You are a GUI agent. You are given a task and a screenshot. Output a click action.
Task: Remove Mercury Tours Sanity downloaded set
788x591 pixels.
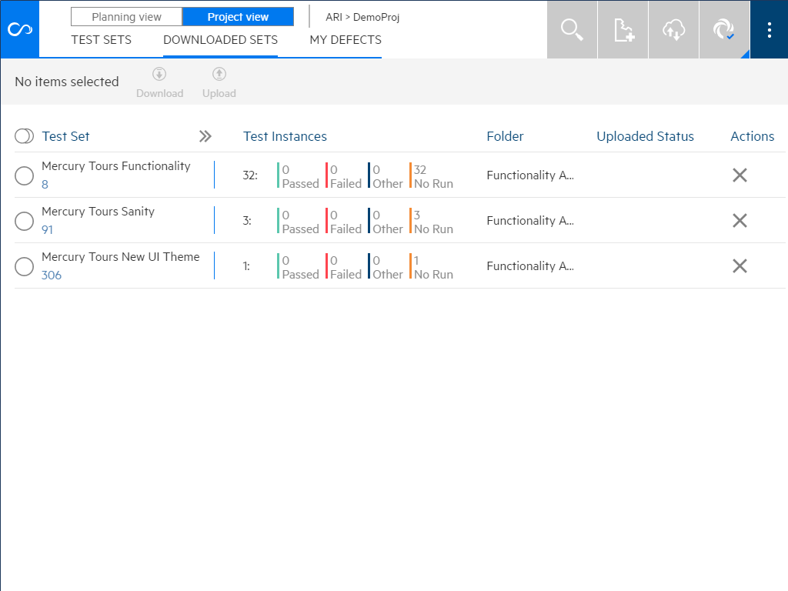click(740, 221)
